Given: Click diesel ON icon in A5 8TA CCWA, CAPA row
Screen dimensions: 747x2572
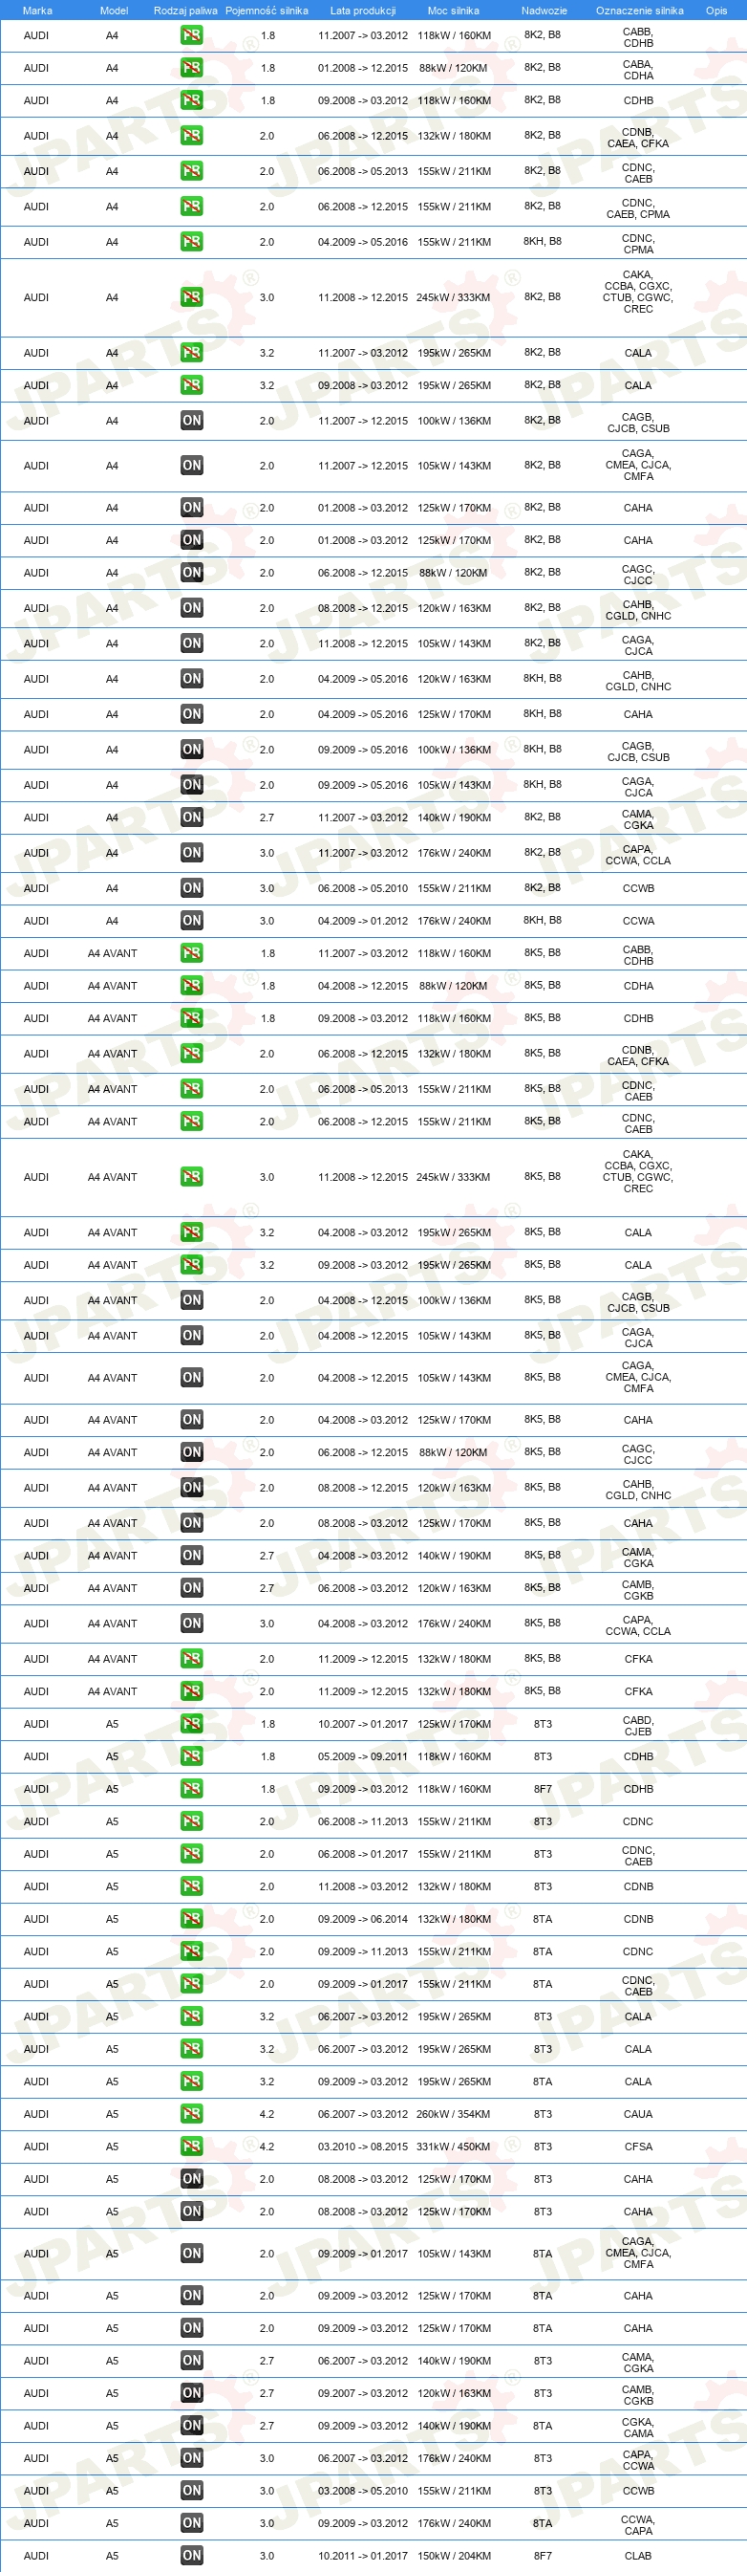Looking at the screenshot, I should pos(191,2523).
